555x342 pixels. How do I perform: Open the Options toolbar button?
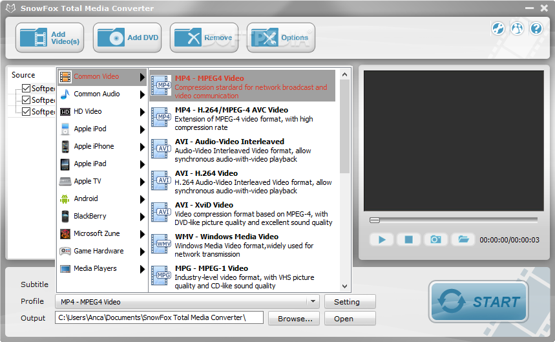coord(280,38)
